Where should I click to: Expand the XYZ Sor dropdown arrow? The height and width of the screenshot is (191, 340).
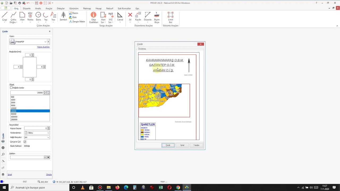click(x=113, y=23)
